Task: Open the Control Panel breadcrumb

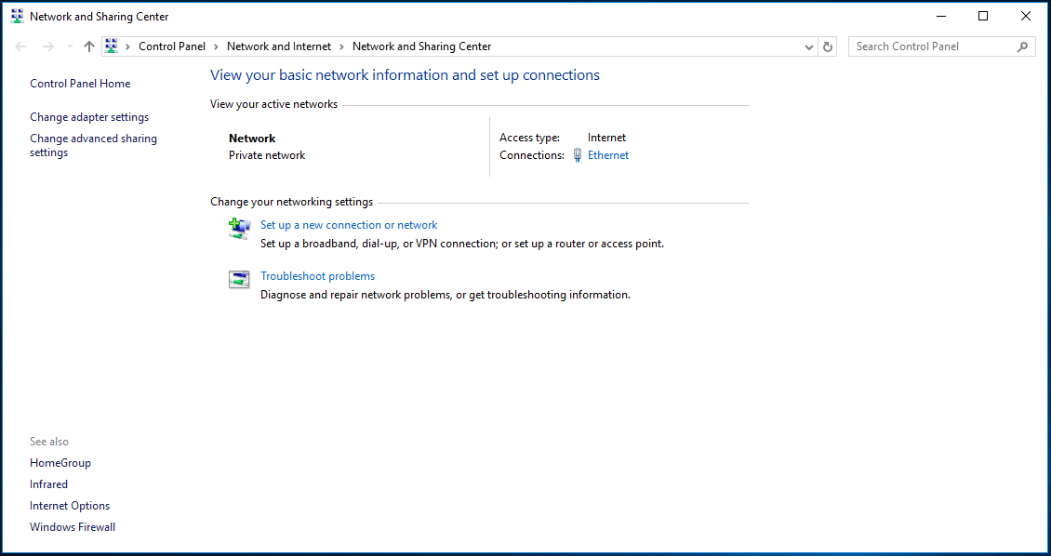Action: pos(171,46)
